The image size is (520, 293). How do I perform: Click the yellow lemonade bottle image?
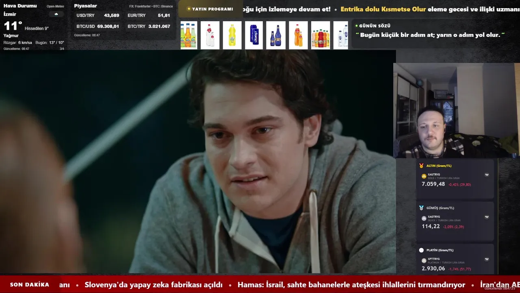pos(232,35)
